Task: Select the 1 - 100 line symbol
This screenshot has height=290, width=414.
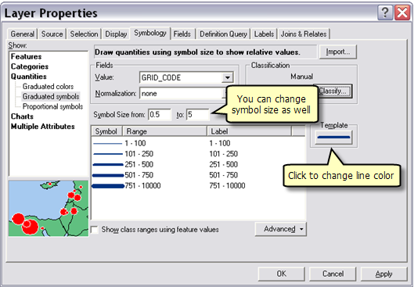Action: coord(108,143)
